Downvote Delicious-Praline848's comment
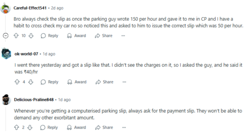 coord(30,127)
